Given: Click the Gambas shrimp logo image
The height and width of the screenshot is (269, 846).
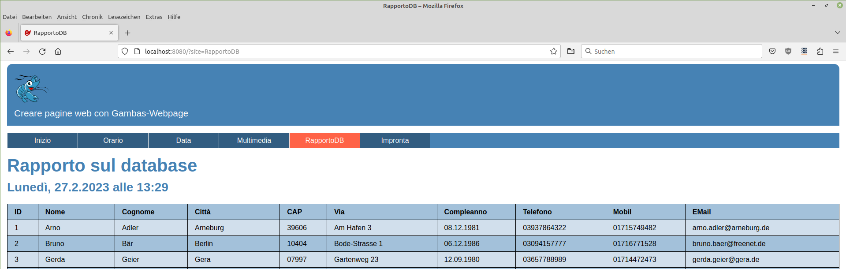Looking at the screenshot, I should pos(31,88).
